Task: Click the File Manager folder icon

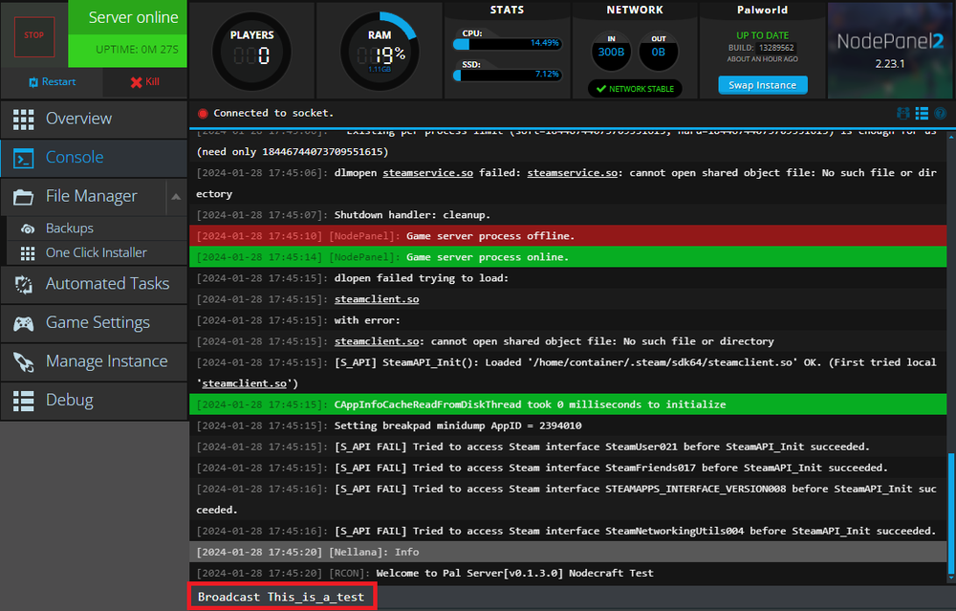Action: pyautogui.click(x=24, y=197)
